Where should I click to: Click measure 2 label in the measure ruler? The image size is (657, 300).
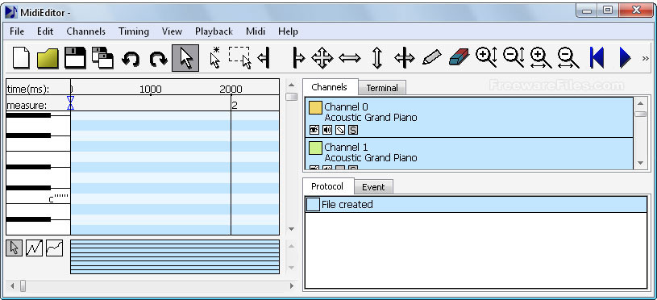click(x=235, y=105)
